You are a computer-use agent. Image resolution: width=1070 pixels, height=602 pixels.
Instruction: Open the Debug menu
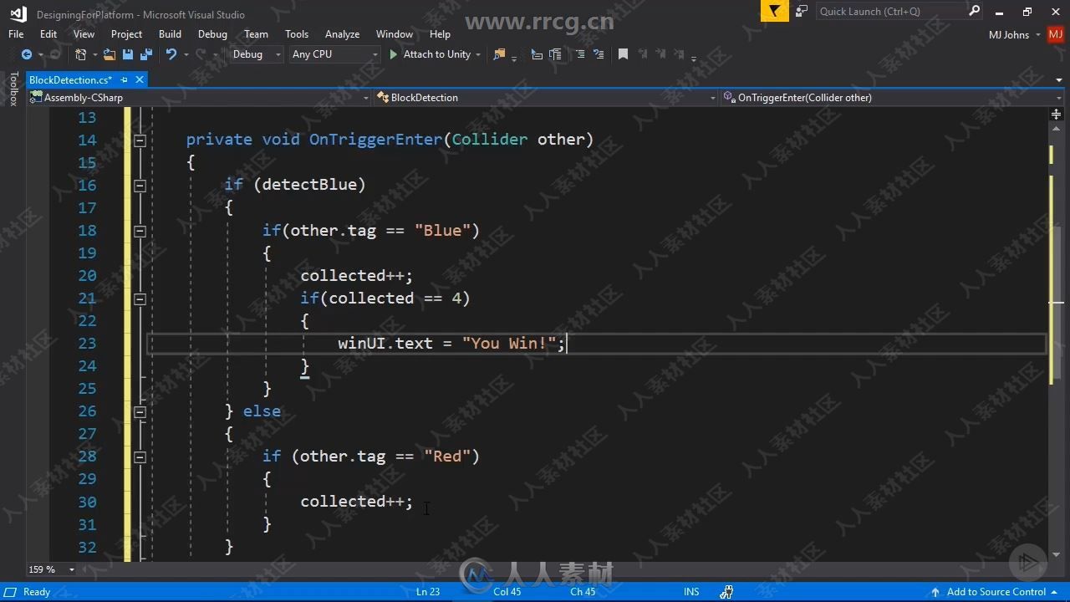(212, 34)
